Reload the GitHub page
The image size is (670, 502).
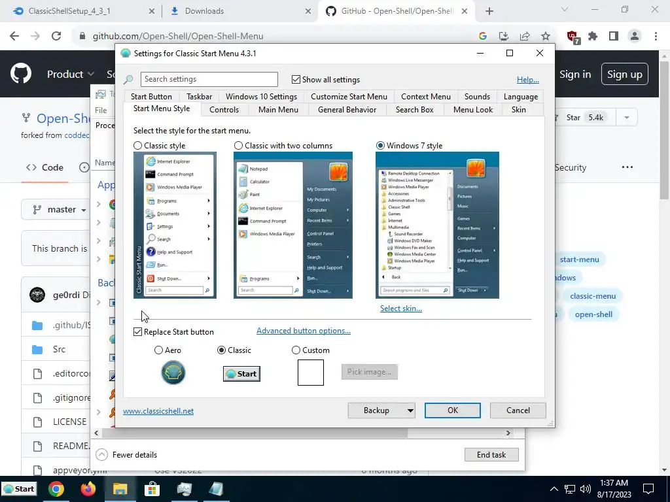(x=56, y=37)
